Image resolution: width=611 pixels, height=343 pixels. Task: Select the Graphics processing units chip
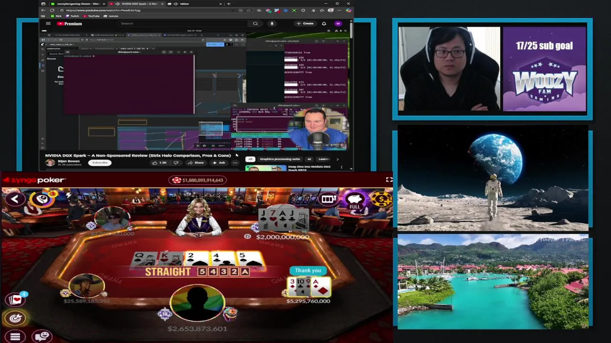[x=280, y=159]
